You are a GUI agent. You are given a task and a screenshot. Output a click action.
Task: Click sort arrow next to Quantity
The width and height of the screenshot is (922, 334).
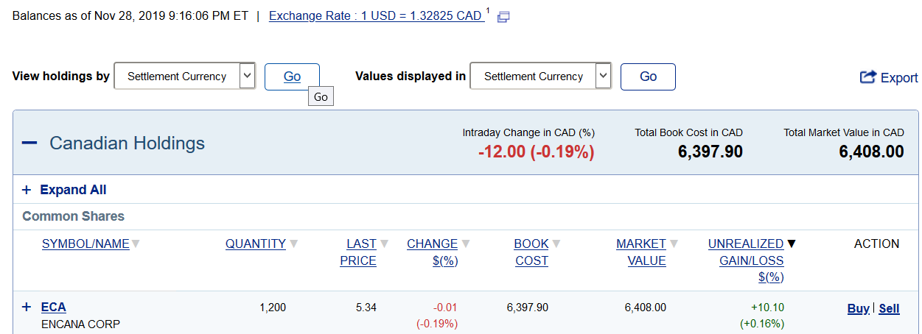coord(293,244)
